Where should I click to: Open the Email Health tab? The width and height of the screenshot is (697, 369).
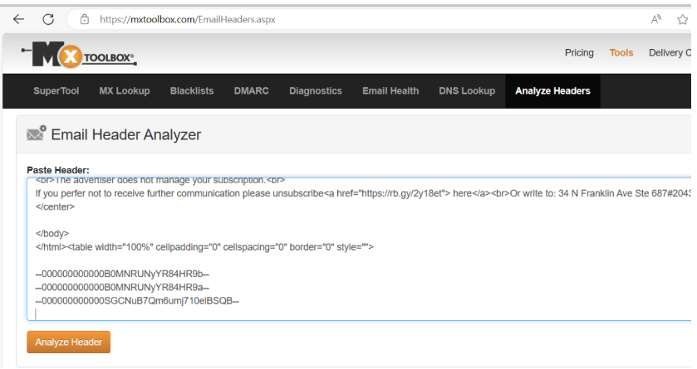click(x=390, y=91)
